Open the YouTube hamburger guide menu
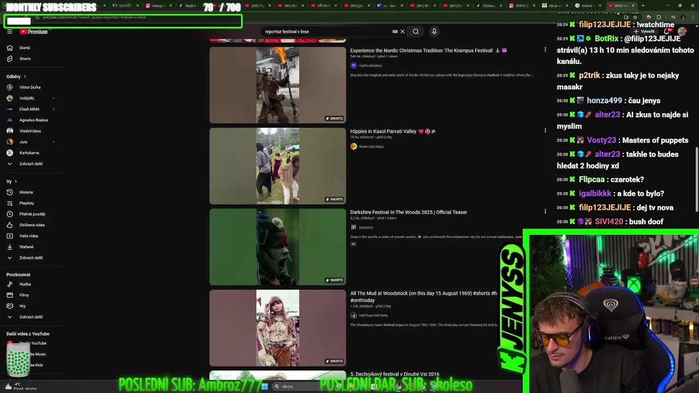Screen dimensions: 699x393 [x=9, y=32]
